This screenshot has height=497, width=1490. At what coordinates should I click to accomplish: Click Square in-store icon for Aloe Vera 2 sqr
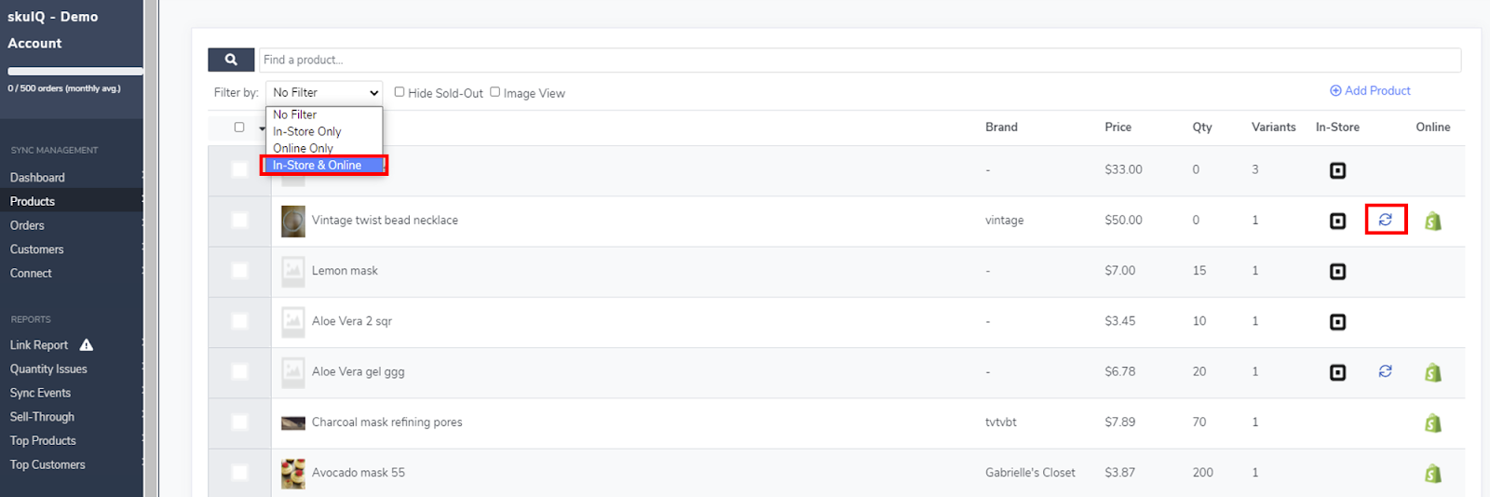(1337, 322)
